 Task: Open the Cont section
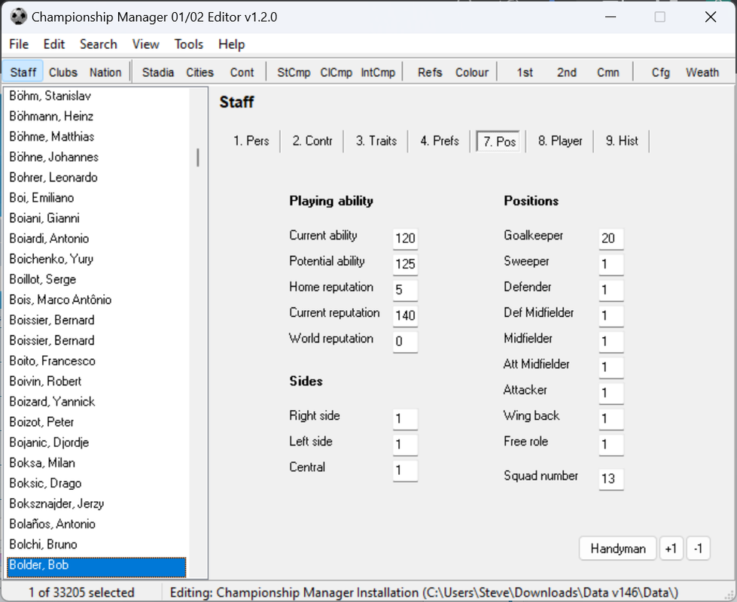(x=242, y=72)
